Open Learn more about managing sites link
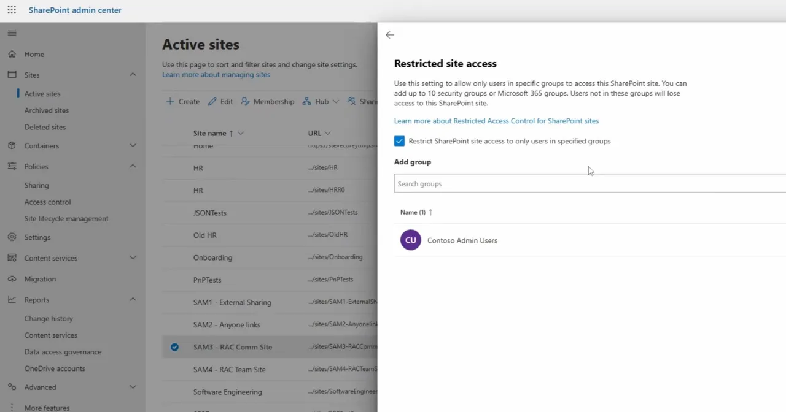The image size is (786, 412). pyautogui.click(x=216, y=74)
